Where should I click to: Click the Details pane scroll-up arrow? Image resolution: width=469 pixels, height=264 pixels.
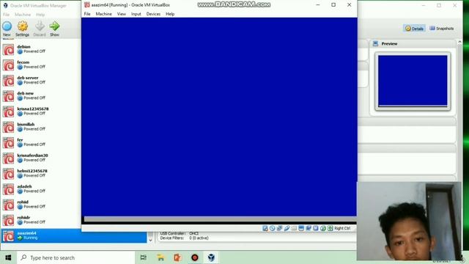click(x=459, y=42)
